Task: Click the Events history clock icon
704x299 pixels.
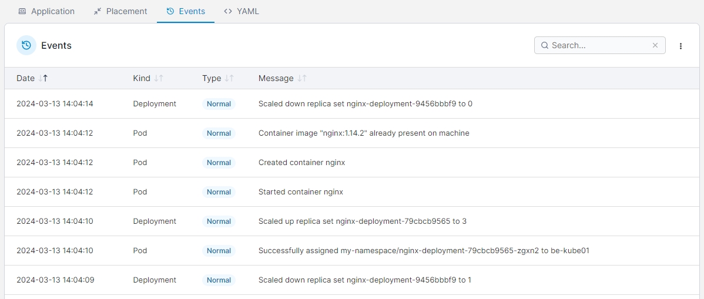Action: [26, 45]
